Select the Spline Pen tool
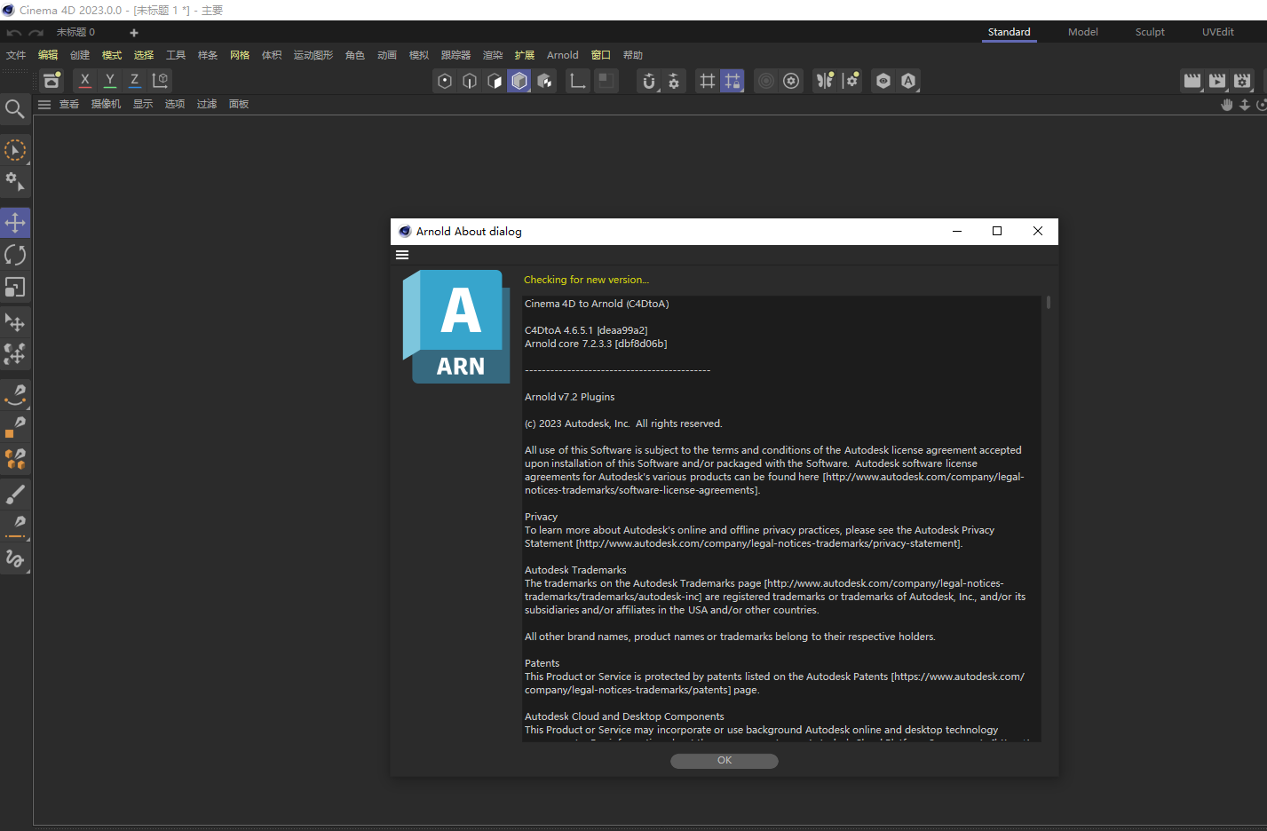 pos(15,393)
